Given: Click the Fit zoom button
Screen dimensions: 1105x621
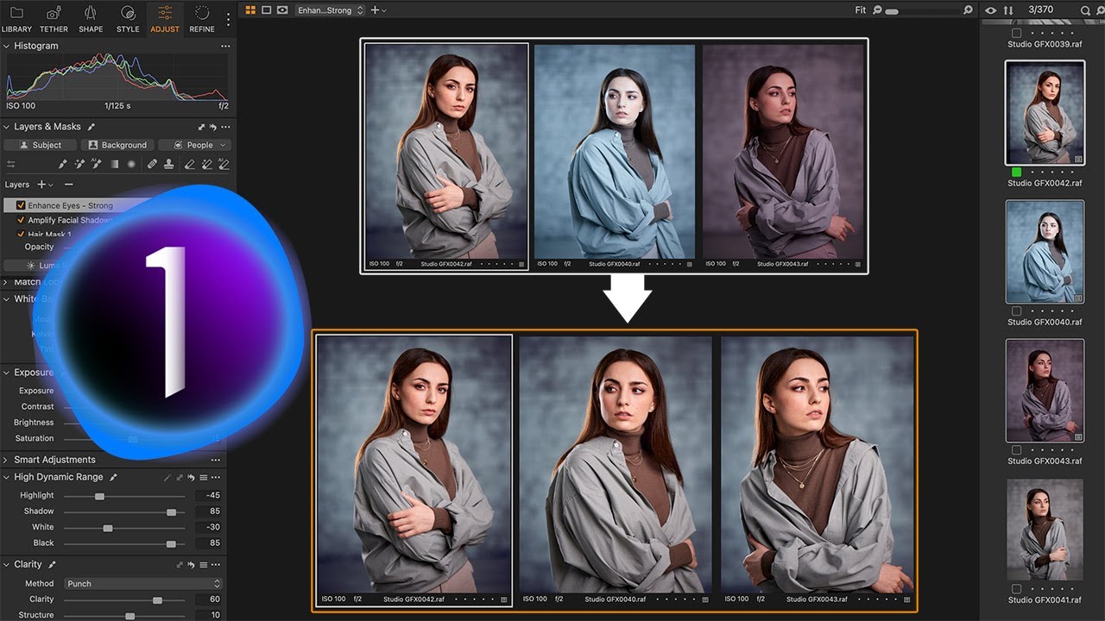Looking at the screenshot, I should pyautogui.click(x=860, y=10).
